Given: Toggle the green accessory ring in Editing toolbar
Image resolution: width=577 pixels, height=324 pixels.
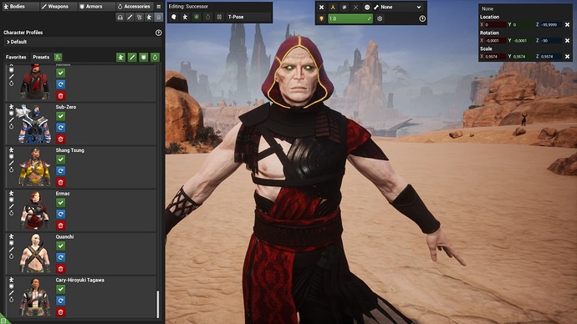Looking at the screenshot, I should (208, 17).
